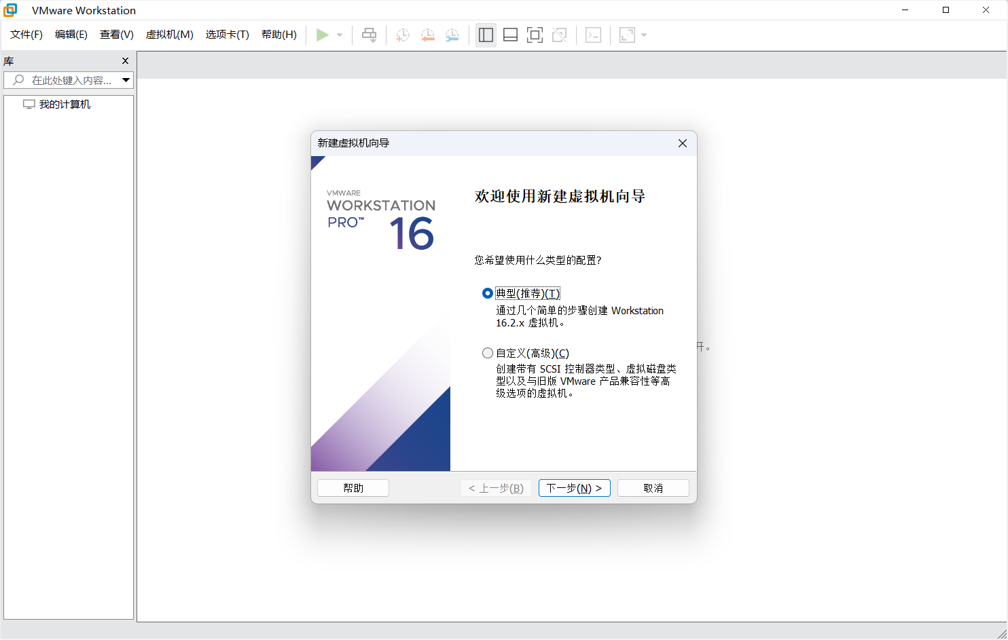Image resolution: width=1008 pixels, height=640 pixels.
Task: Click the 帮助 button in wizard
Action: (353, 488)
